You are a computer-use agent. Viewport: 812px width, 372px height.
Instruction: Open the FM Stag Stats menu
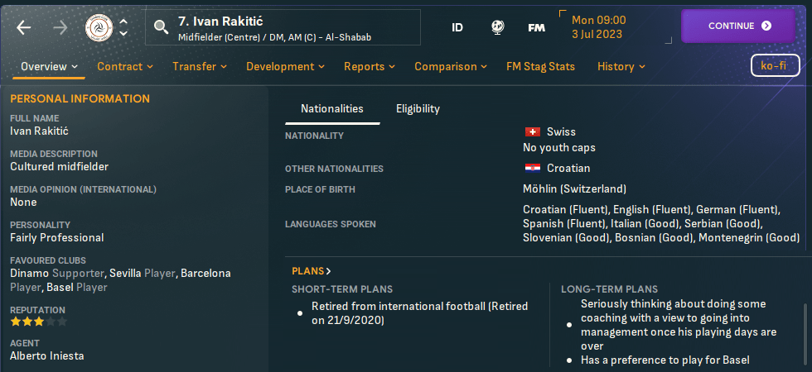[x=539, y=66]
